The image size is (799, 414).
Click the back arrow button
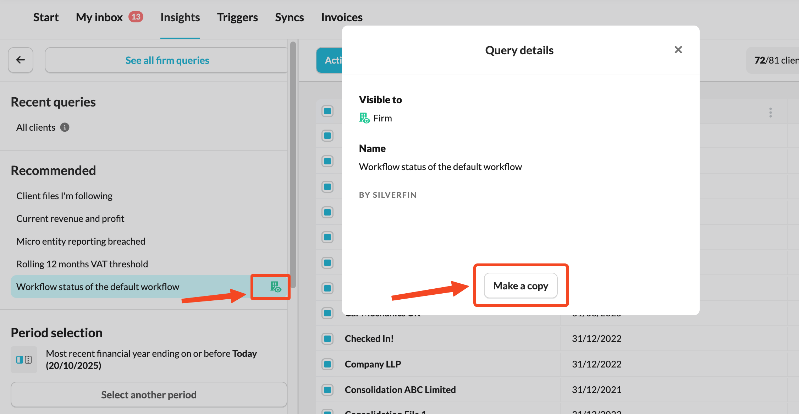pyautogui.click(x=21, y=60)
